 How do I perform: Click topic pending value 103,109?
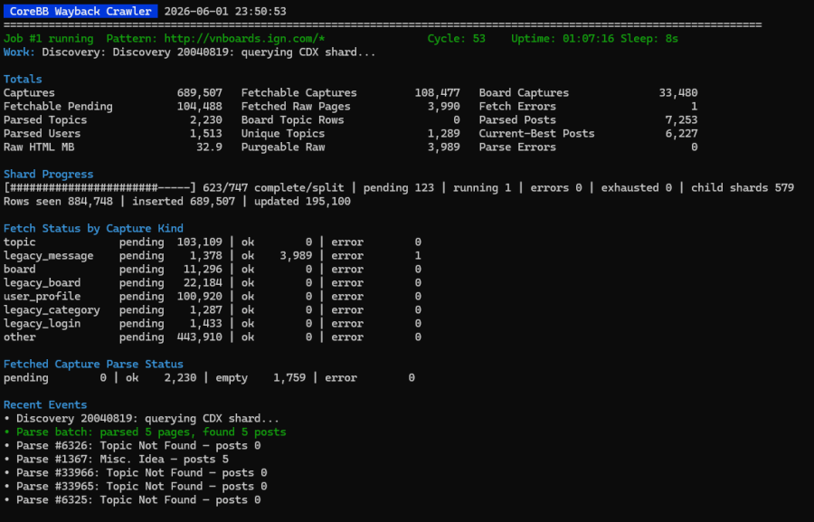coord(199,242)
